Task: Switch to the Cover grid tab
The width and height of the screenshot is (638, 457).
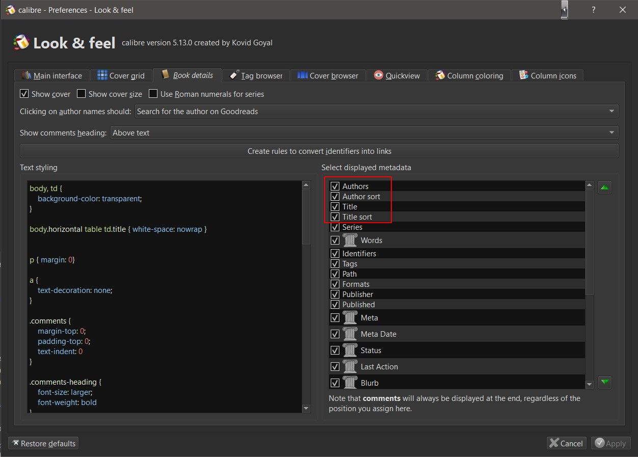Action: 121,75
